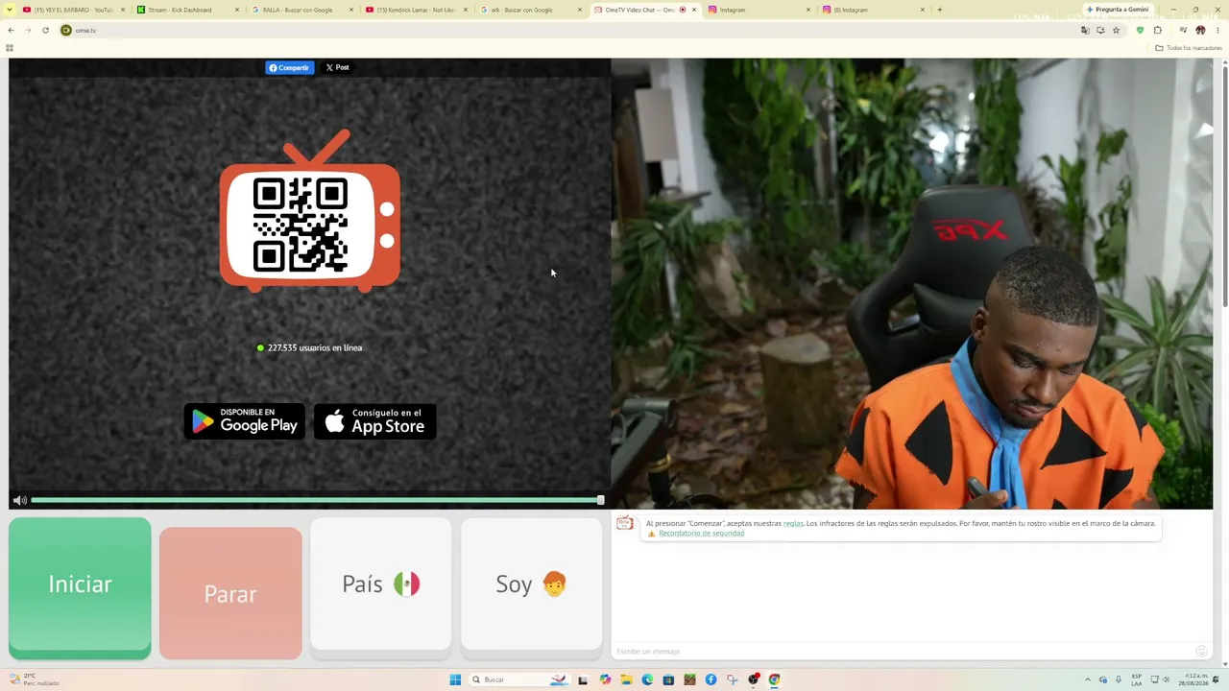The width and height of the screenshot is (1229, 691).
Task: Click the site info icon in address bar
Action: [x=66, y=30]
